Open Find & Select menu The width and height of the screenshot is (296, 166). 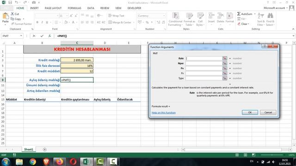270,19
